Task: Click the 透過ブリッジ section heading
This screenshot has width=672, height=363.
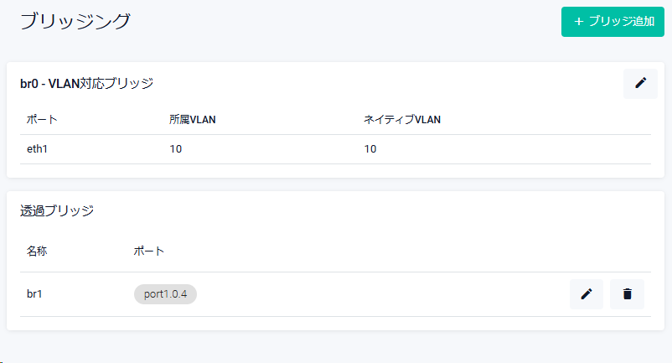Action: click(57, 210)
